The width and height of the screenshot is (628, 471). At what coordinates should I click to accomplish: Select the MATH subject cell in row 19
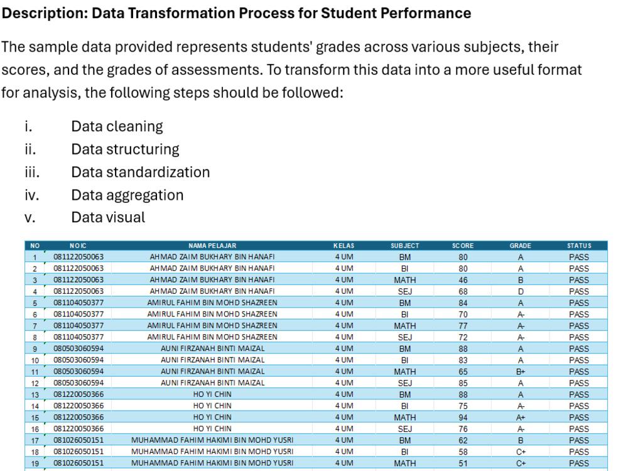click(x=404, y=463)
